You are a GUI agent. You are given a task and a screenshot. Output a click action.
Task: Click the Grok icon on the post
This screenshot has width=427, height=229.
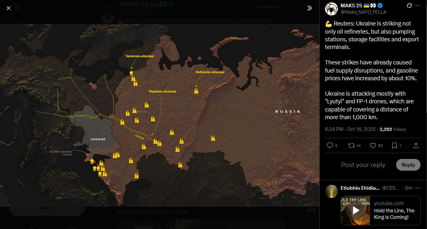(x=410, y=6)
